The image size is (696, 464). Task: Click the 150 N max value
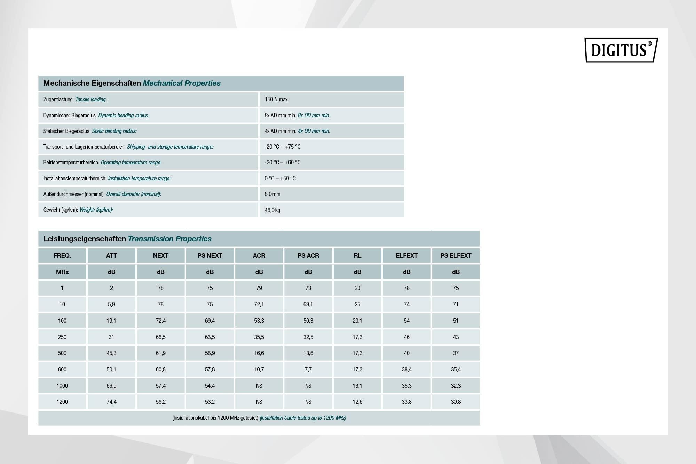(276, 100)
